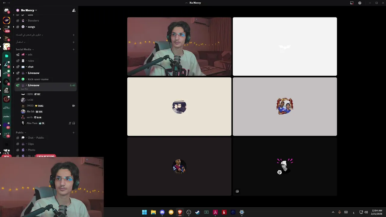This screenshot has width=386, height=217.
Task: Click the deafened icon beside Abo Yam
Action: click(x=74, y=123)
